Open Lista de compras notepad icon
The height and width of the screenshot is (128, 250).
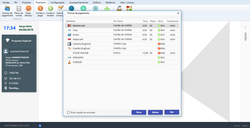(61, 8)
